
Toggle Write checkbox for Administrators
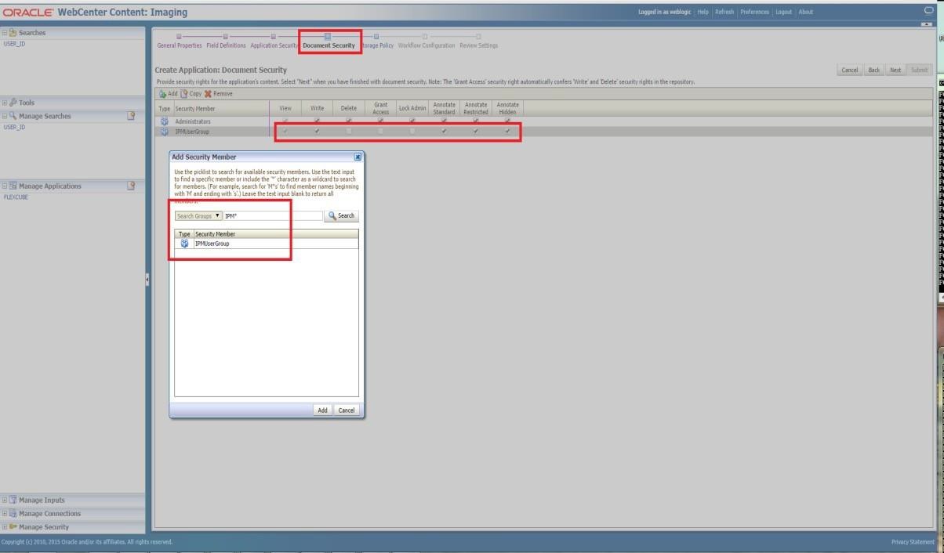click(x=317, y=121)
